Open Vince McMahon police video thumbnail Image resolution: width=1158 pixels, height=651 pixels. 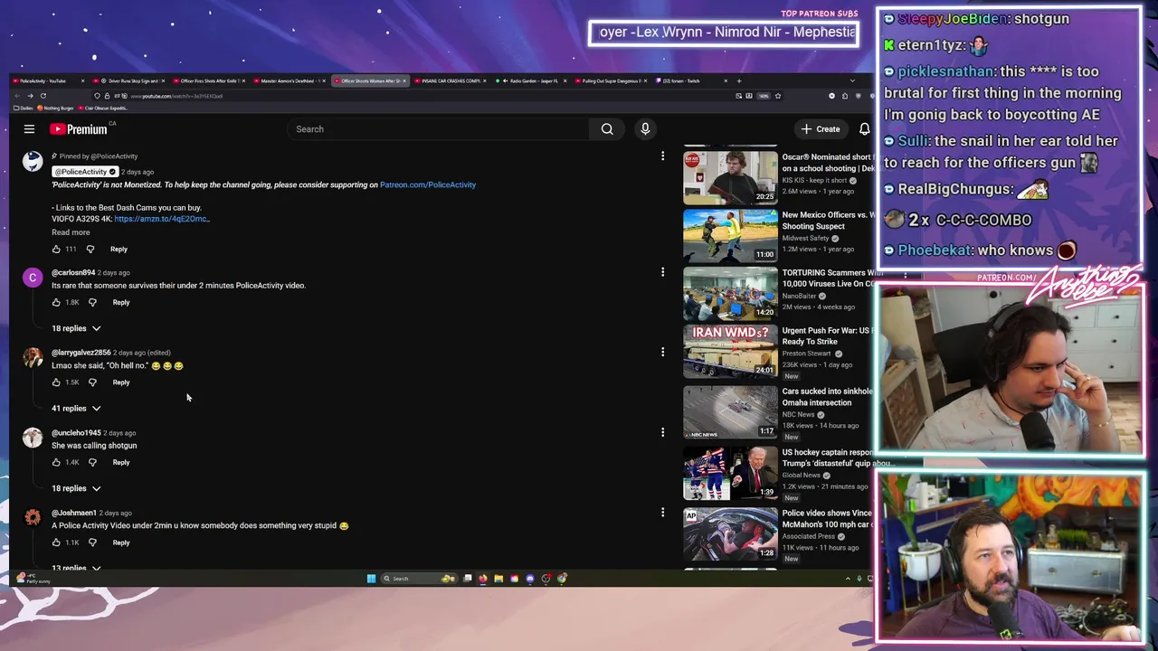pos(730,533)
